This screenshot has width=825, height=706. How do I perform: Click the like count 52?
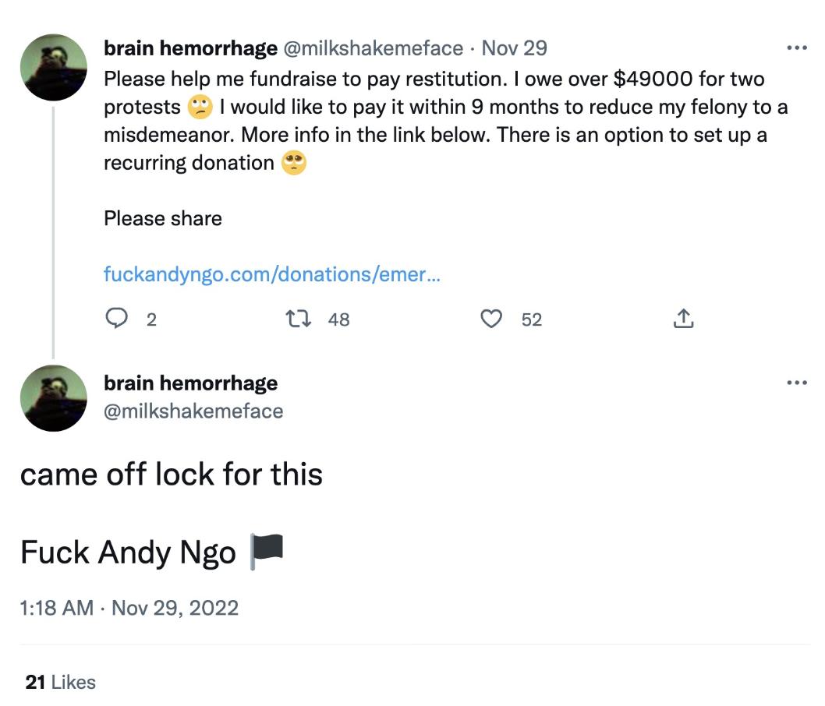[x=531, y=319]
